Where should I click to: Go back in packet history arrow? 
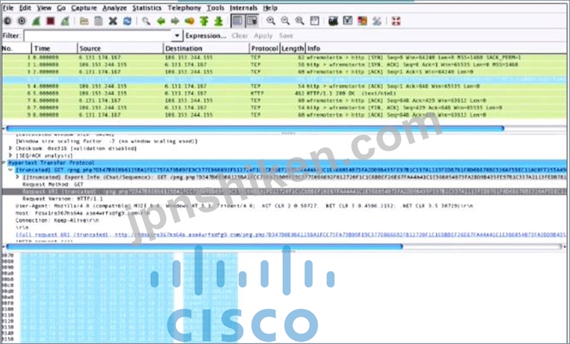tap(161, 21)
